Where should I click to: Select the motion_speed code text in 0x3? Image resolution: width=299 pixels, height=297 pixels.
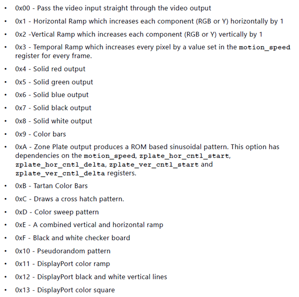tap(264, 47)
